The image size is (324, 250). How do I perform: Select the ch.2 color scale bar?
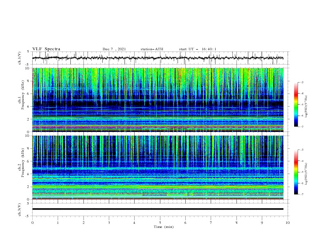click(x=296, y=172)
